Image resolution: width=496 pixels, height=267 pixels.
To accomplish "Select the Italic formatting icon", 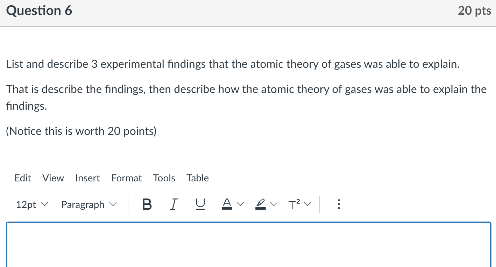I will [x=173, y=204].
